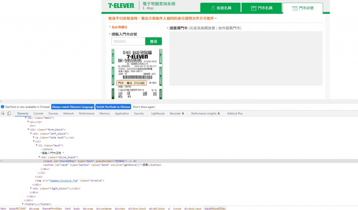This screenshot has height=210, width=358.
Task: Collapse the div class="style_input" node
Action: click(39, 157)
